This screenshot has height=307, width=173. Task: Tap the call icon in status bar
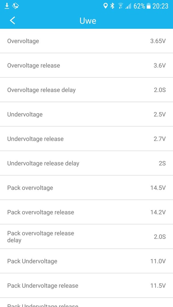click(x=16, y=6)
